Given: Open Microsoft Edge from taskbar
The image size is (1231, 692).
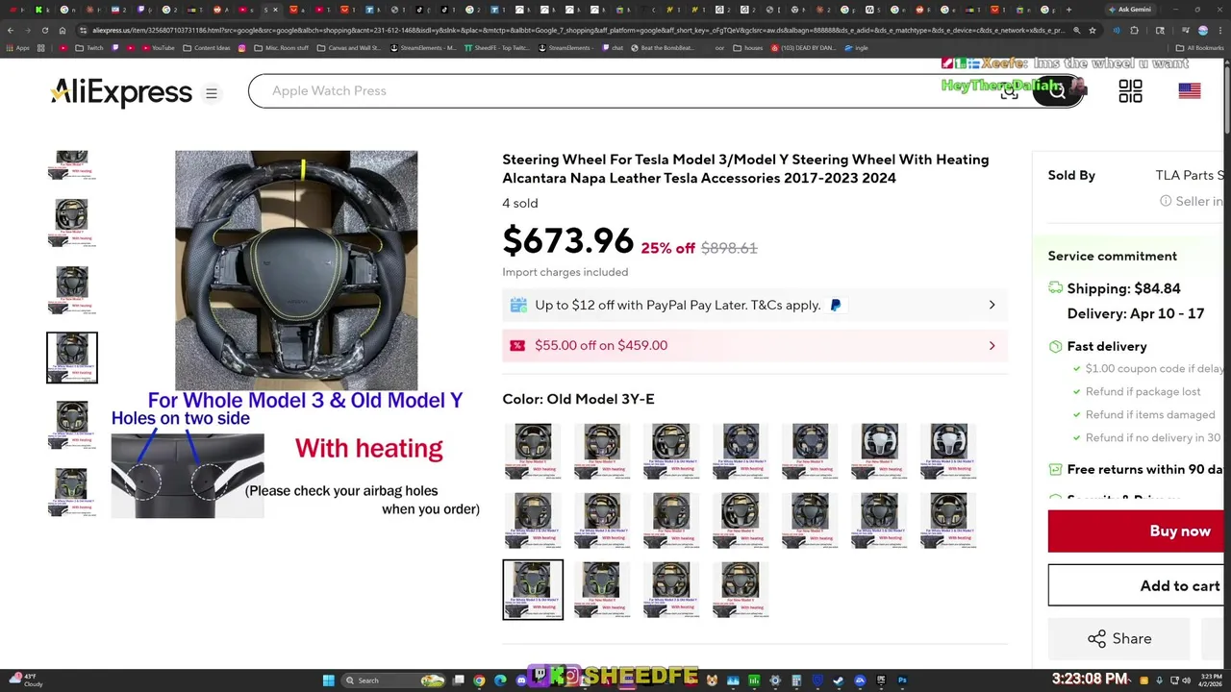Looking at the screenshot, I should point(500,680).
